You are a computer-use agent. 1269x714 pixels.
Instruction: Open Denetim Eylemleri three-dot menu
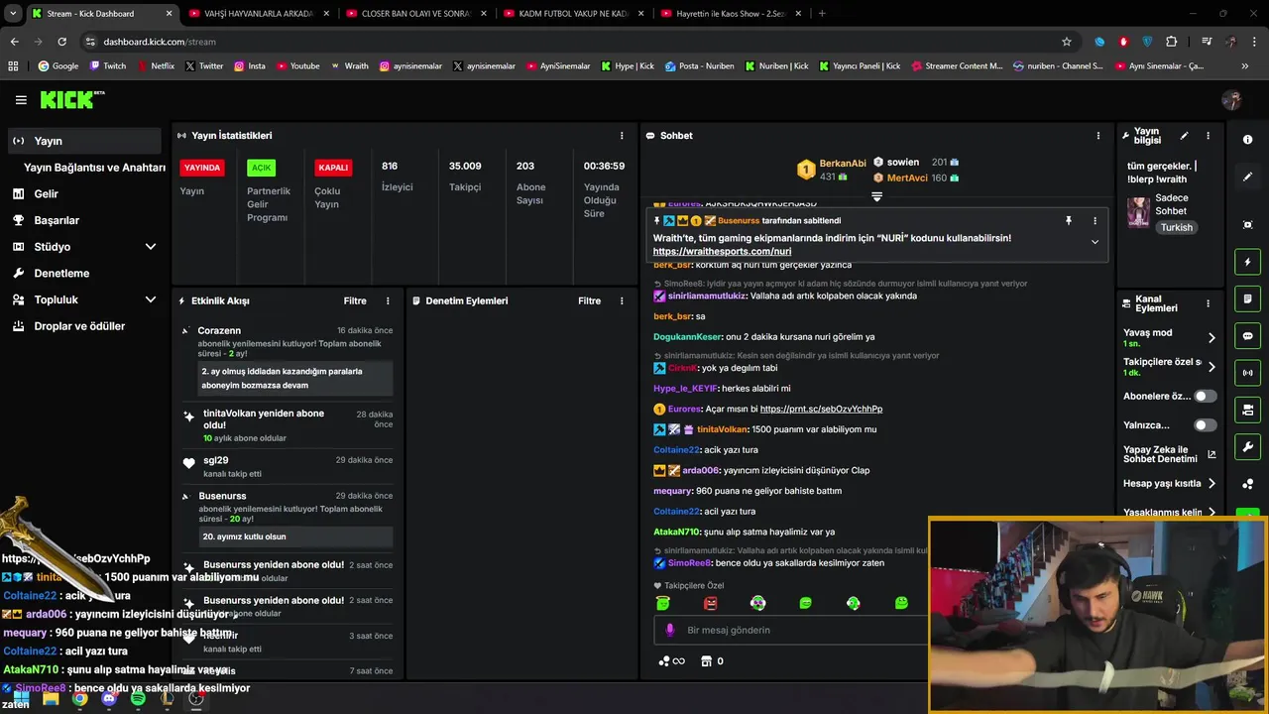[x=622, y=300]
